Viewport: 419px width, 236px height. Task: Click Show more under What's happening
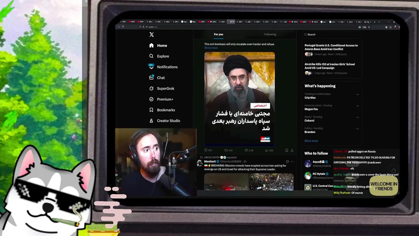click(x=311, y=141)
